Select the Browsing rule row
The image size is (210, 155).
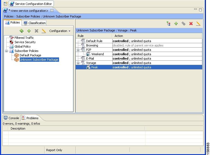coord(92,45)
